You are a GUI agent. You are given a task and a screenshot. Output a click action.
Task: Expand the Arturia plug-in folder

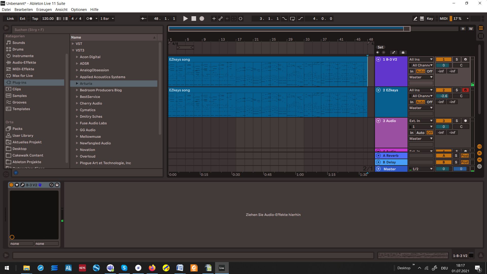point(77,83)
